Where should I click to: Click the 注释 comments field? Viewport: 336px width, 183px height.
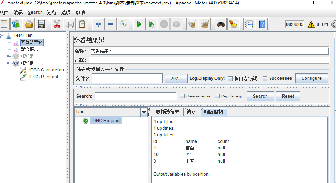[209, 60]
